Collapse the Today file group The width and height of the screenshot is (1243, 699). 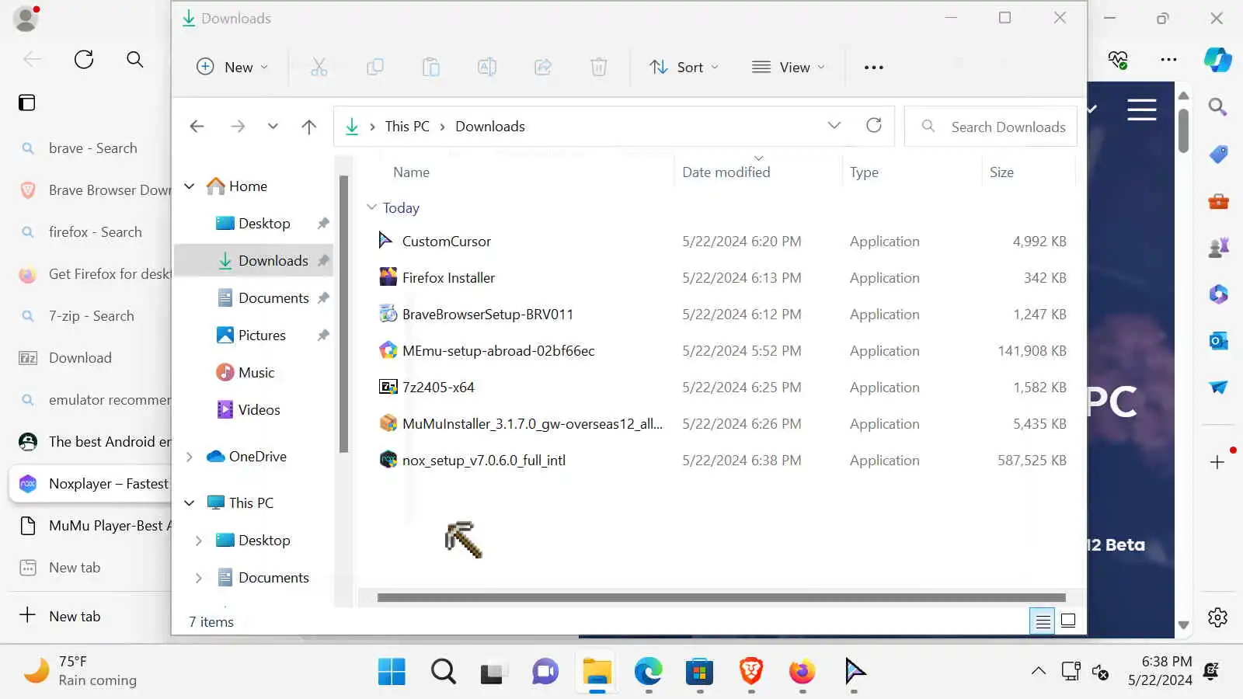coord(372,207)
